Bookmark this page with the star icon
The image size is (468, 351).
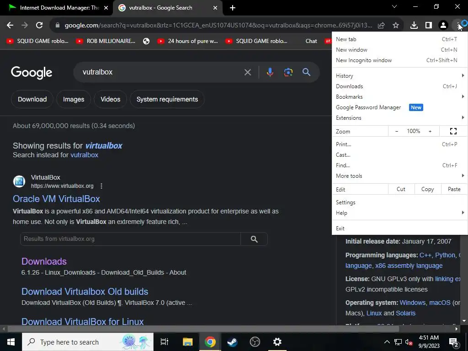tap(396, 26)
